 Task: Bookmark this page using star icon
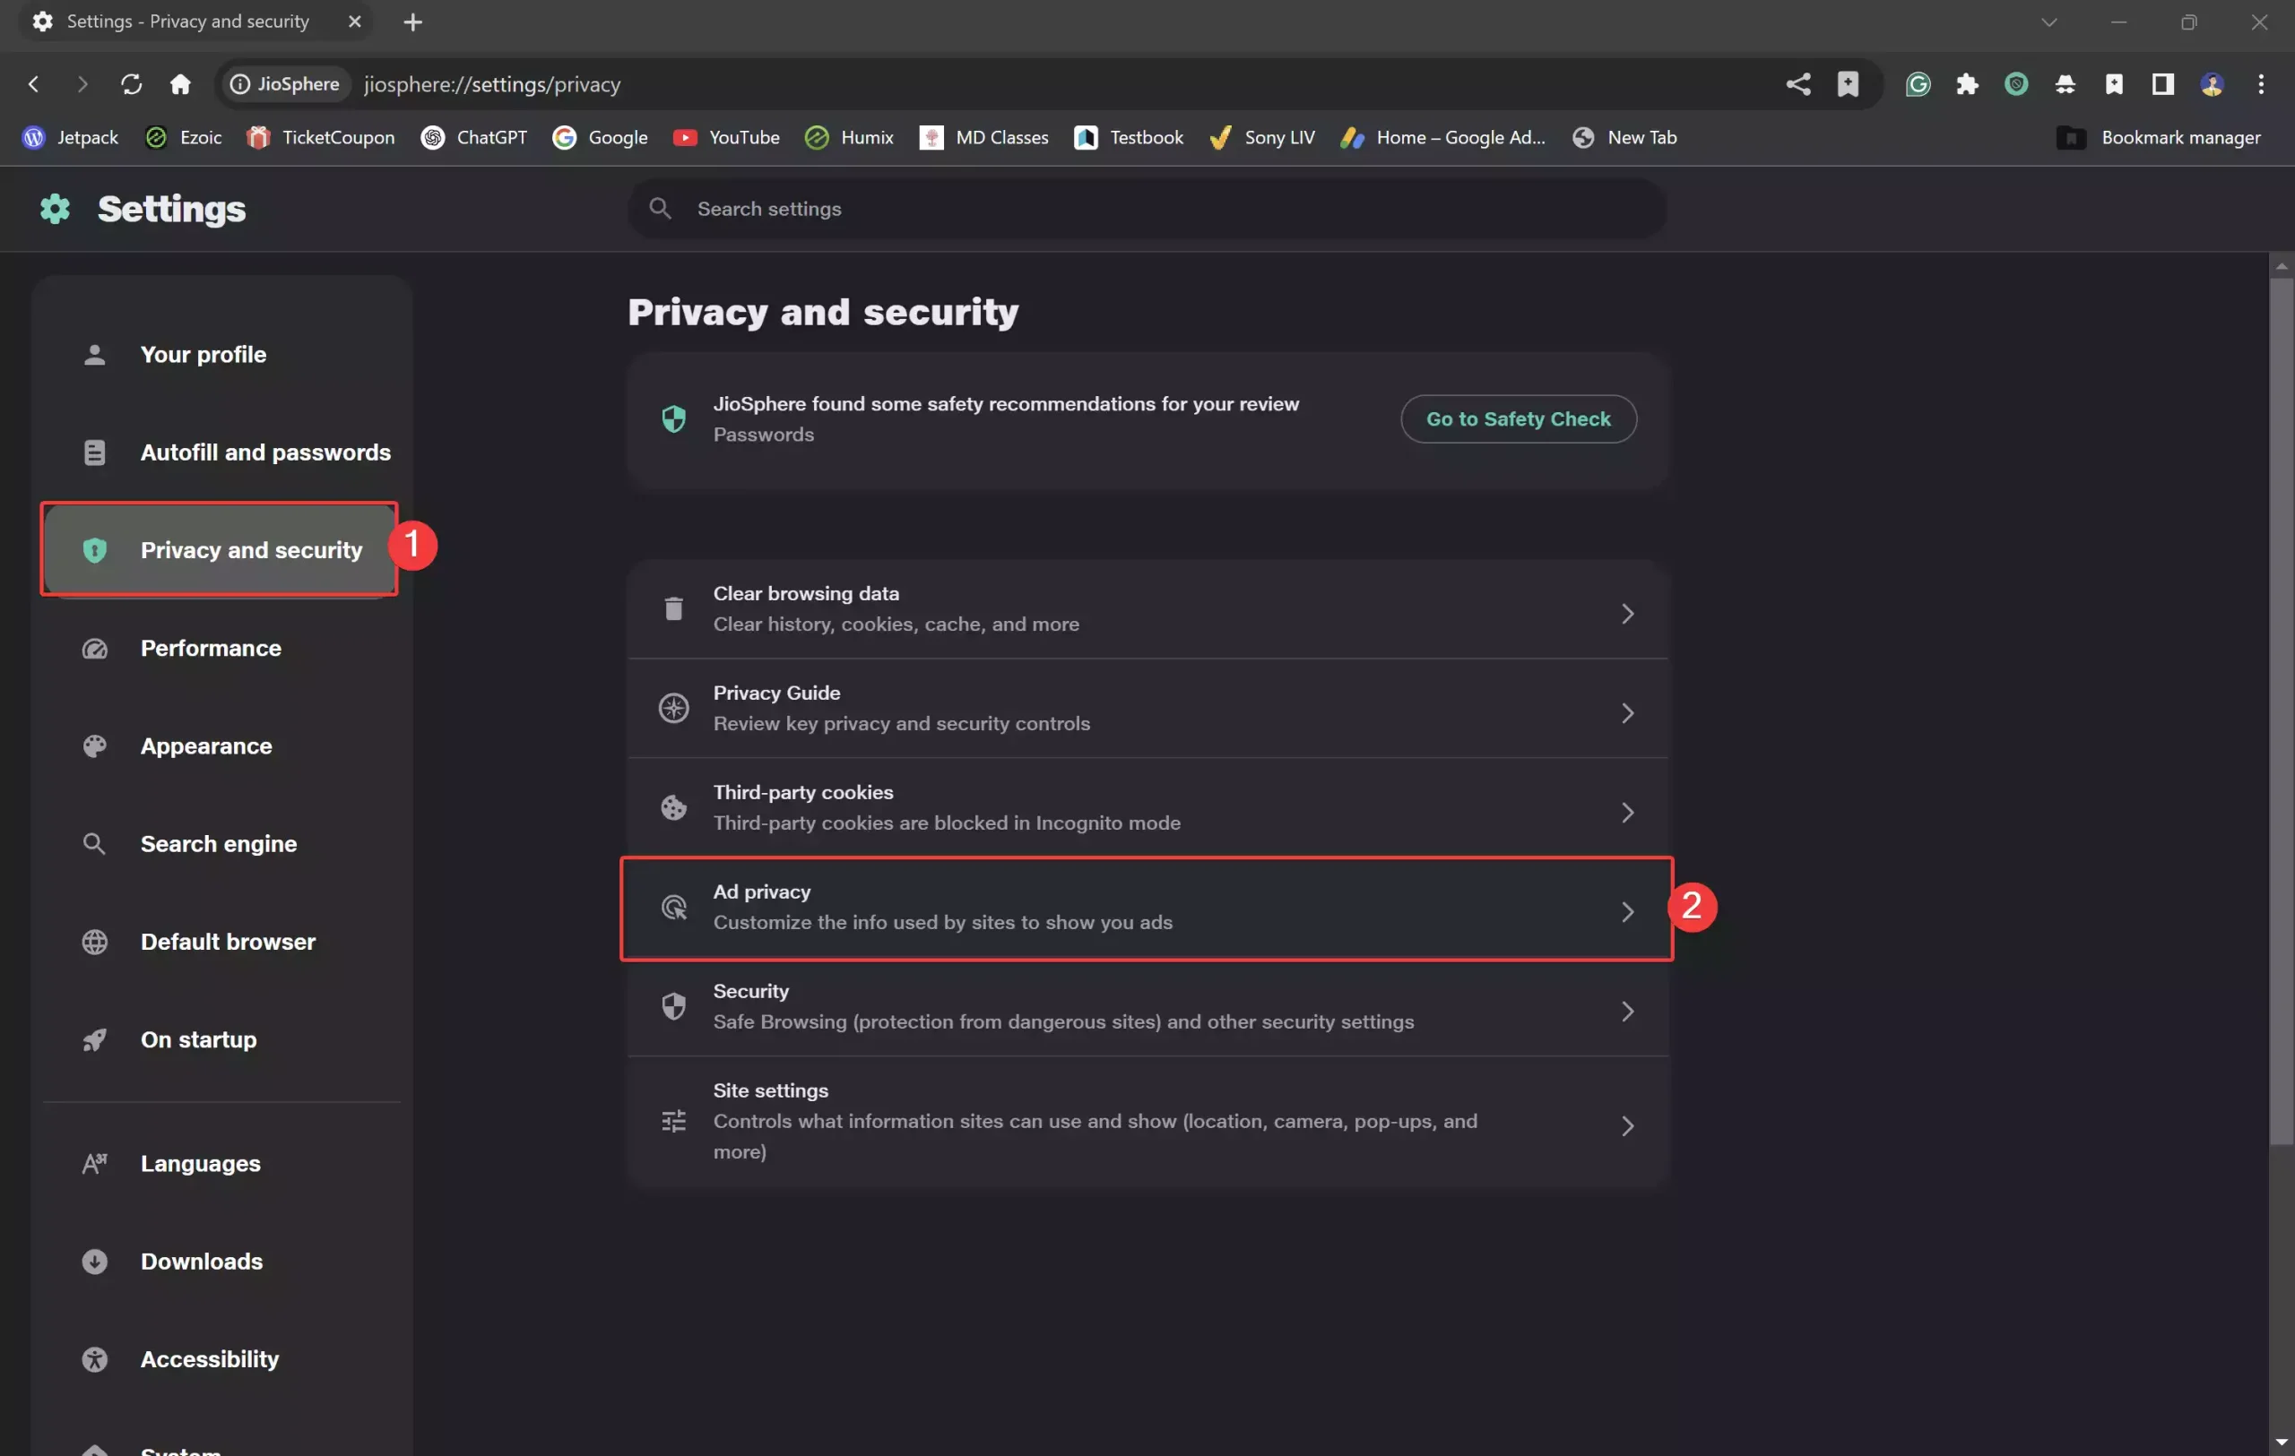click(x=1847, y=84)
